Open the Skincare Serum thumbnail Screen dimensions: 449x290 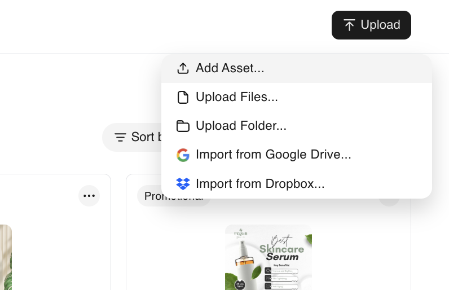(x=268, y=257)
